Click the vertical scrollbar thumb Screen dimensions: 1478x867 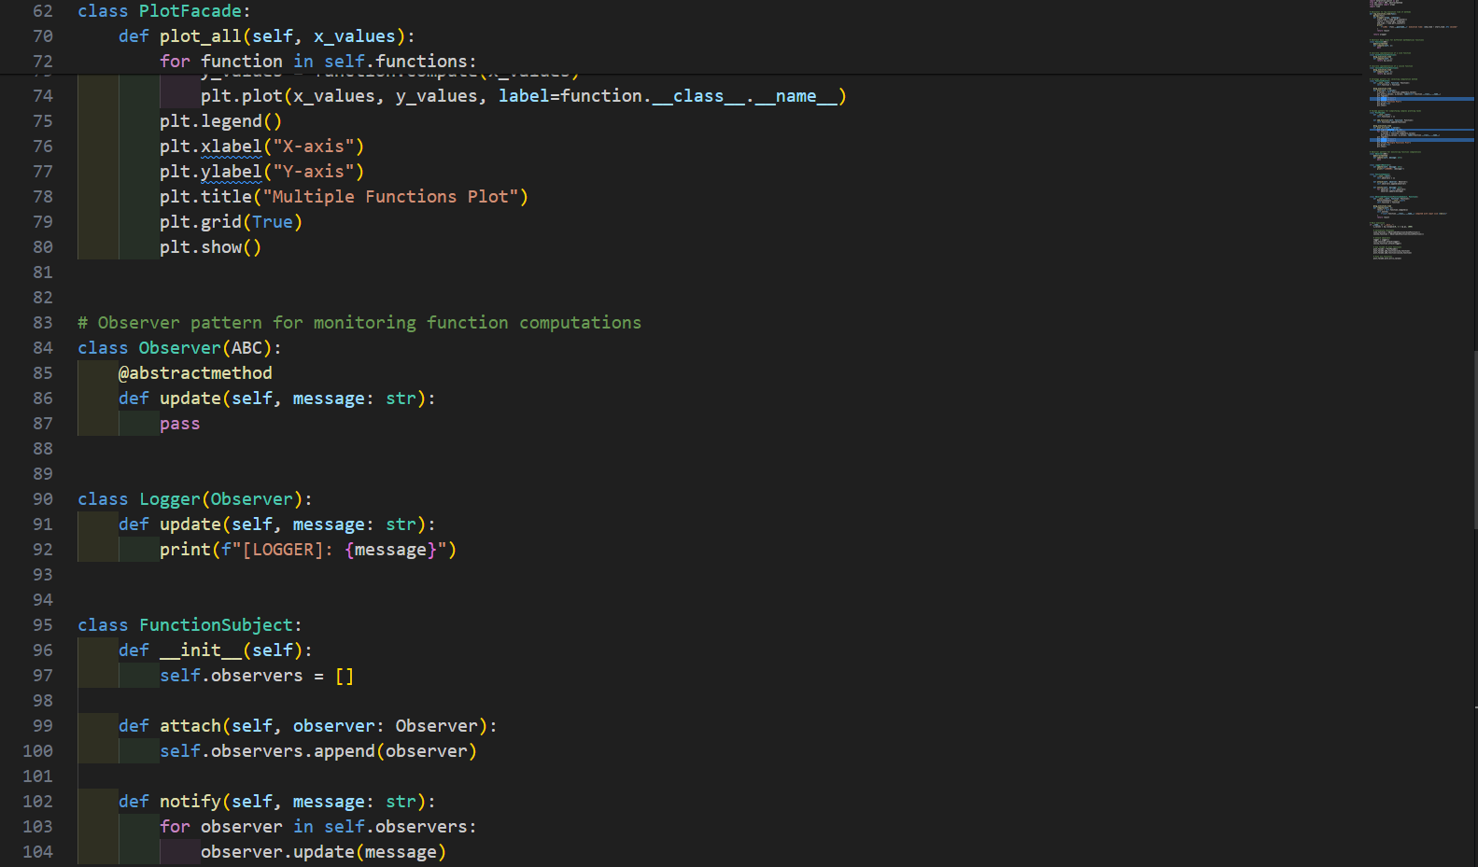click(1475, 439)
